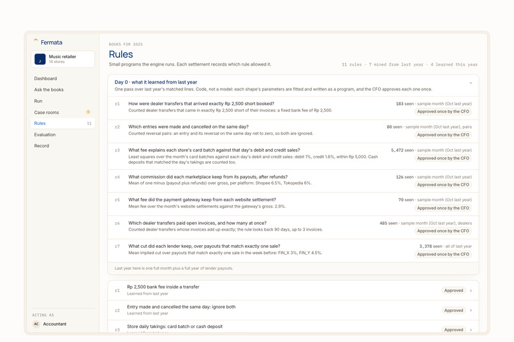Screen dimensions: 514x342
Task: Click Approved status on Rp 2,500 bank fee
Action: click(x=453, y=290)
